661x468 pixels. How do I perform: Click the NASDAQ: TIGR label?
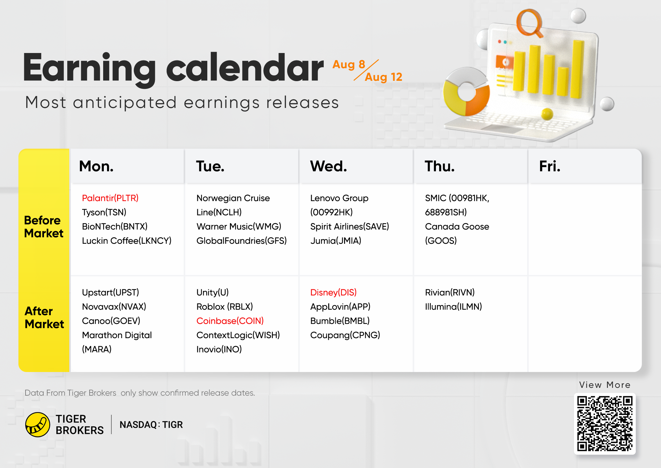[x=151, y=424]
